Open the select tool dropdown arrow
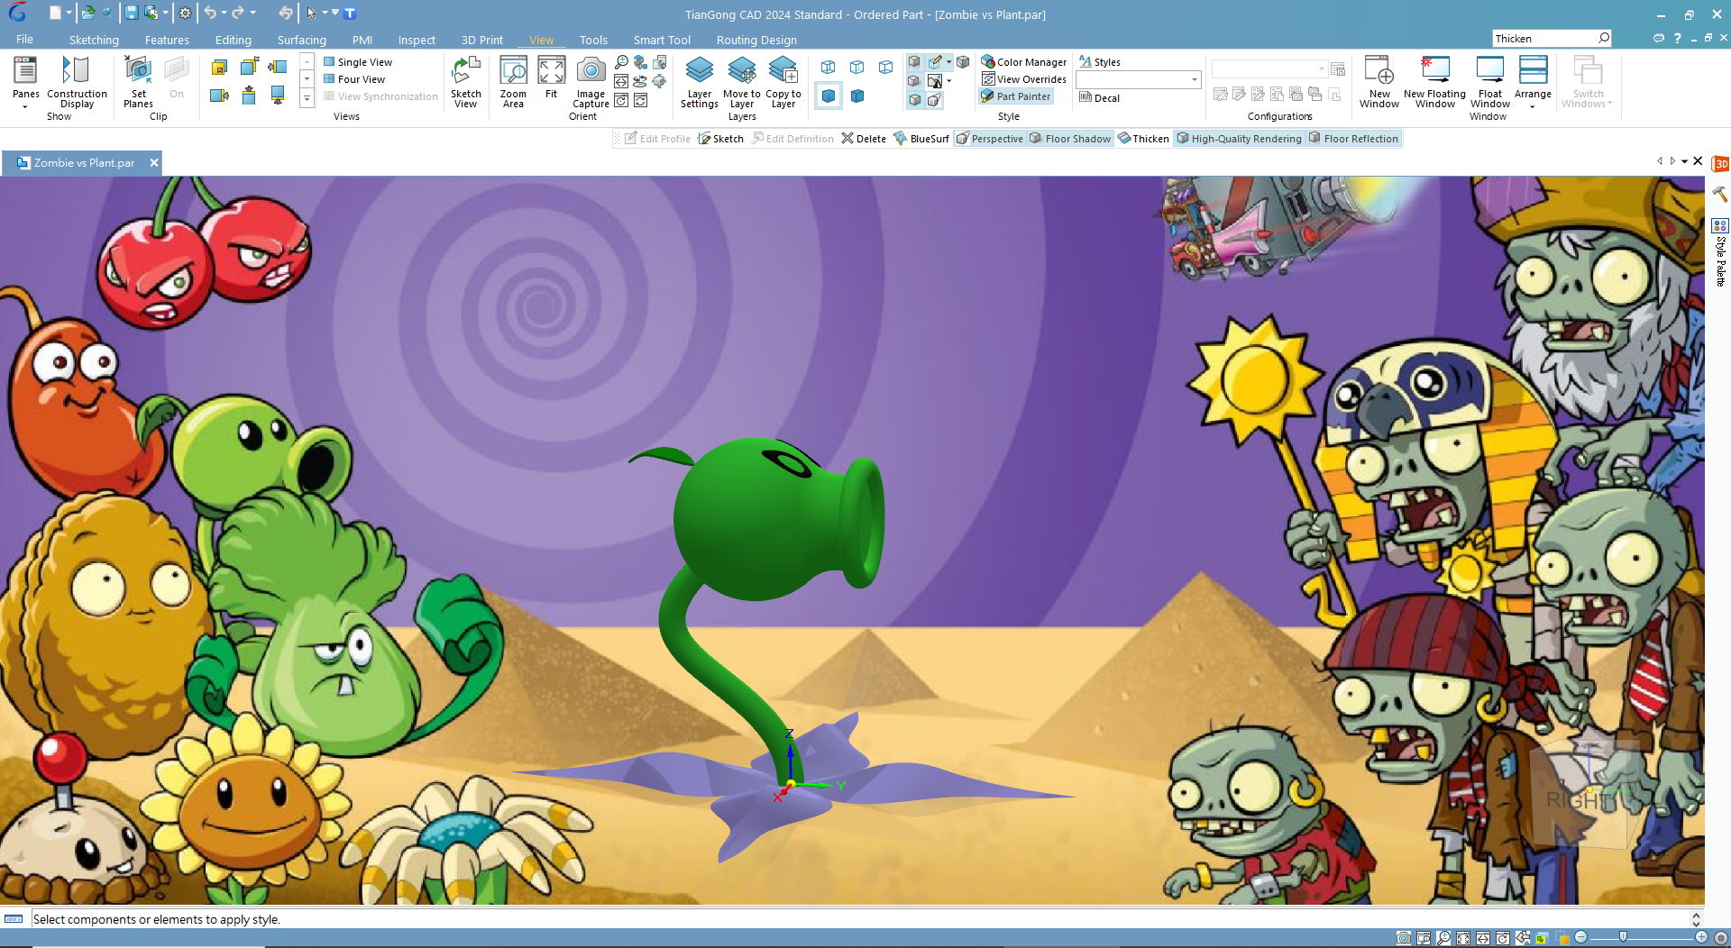 [325, 13]
